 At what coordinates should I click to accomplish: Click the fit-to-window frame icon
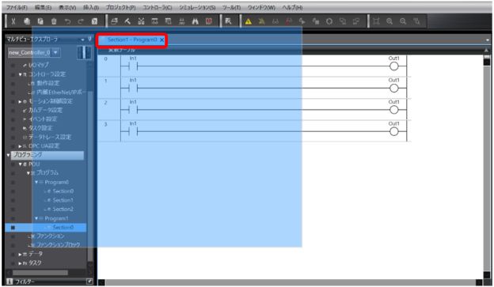click(376, 21)
